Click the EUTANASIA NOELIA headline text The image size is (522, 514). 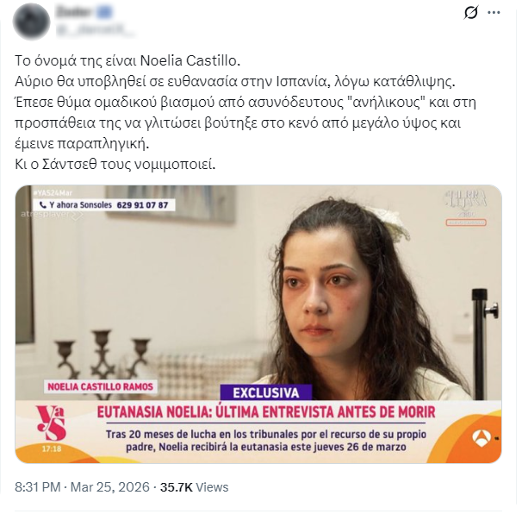pos(266,412)
